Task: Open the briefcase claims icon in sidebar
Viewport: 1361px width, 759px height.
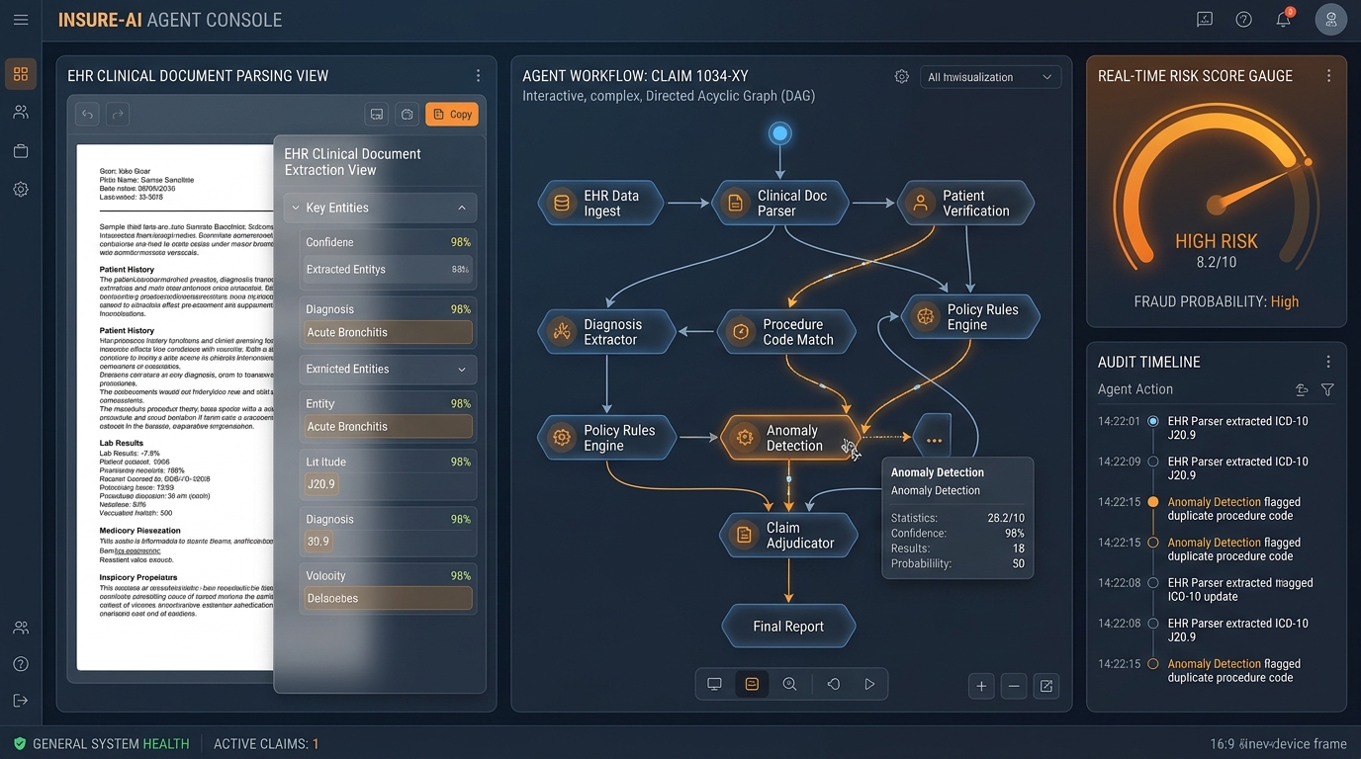Action: [x=21, y=151]
